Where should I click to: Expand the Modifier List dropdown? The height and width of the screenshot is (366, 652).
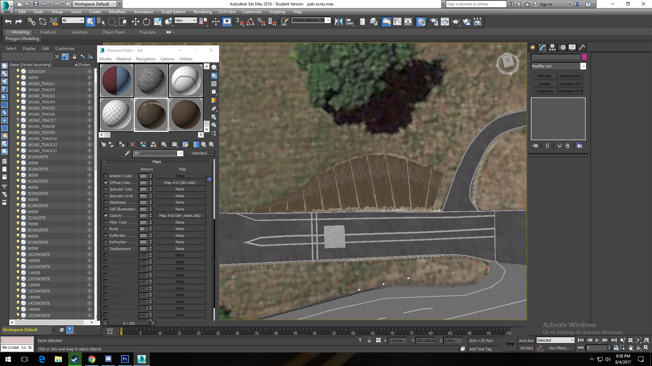(583, 66)
